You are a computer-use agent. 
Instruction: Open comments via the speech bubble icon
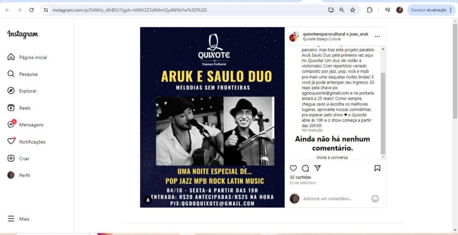(x=305, y=168)
